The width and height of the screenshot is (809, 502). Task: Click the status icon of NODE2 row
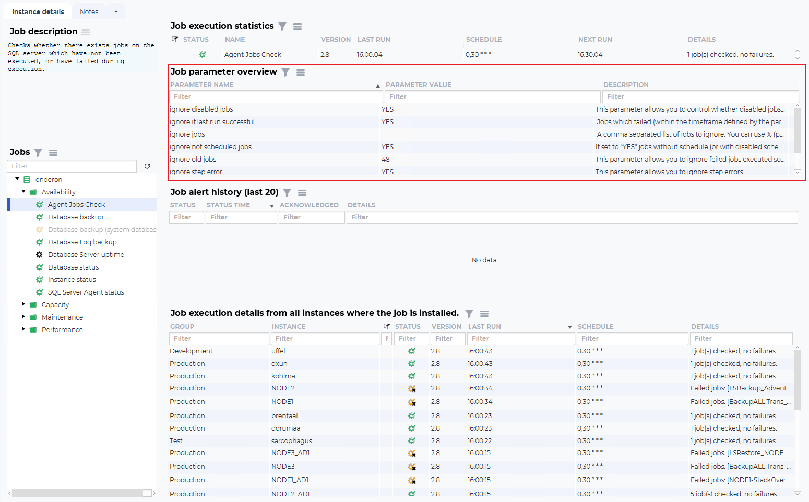(x=412, y=389)
